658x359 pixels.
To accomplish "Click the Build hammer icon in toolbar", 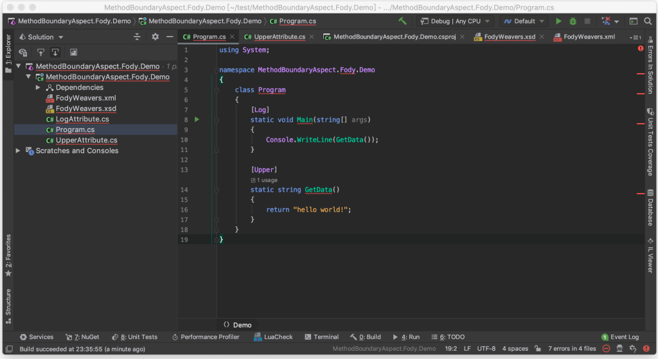I will click(402, 21).
